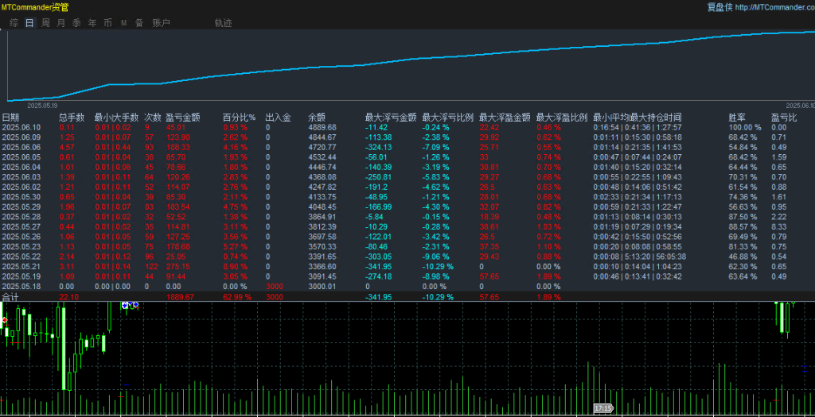Select the 2025.05.22 row date

(20, 257)
